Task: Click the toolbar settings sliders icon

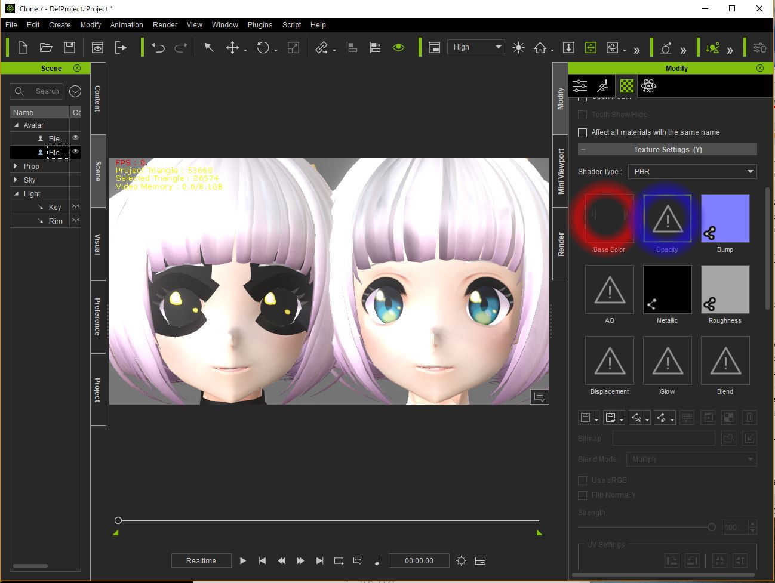Action: pyautogui.click(x=759, y=47)
